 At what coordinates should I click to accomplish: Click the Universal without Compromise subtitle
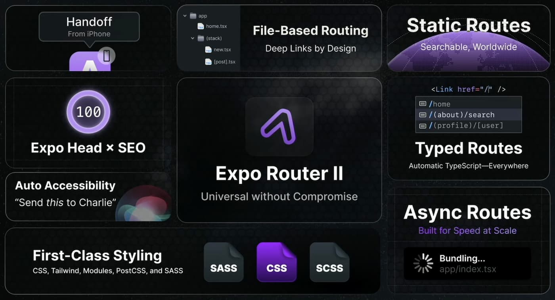279,196
